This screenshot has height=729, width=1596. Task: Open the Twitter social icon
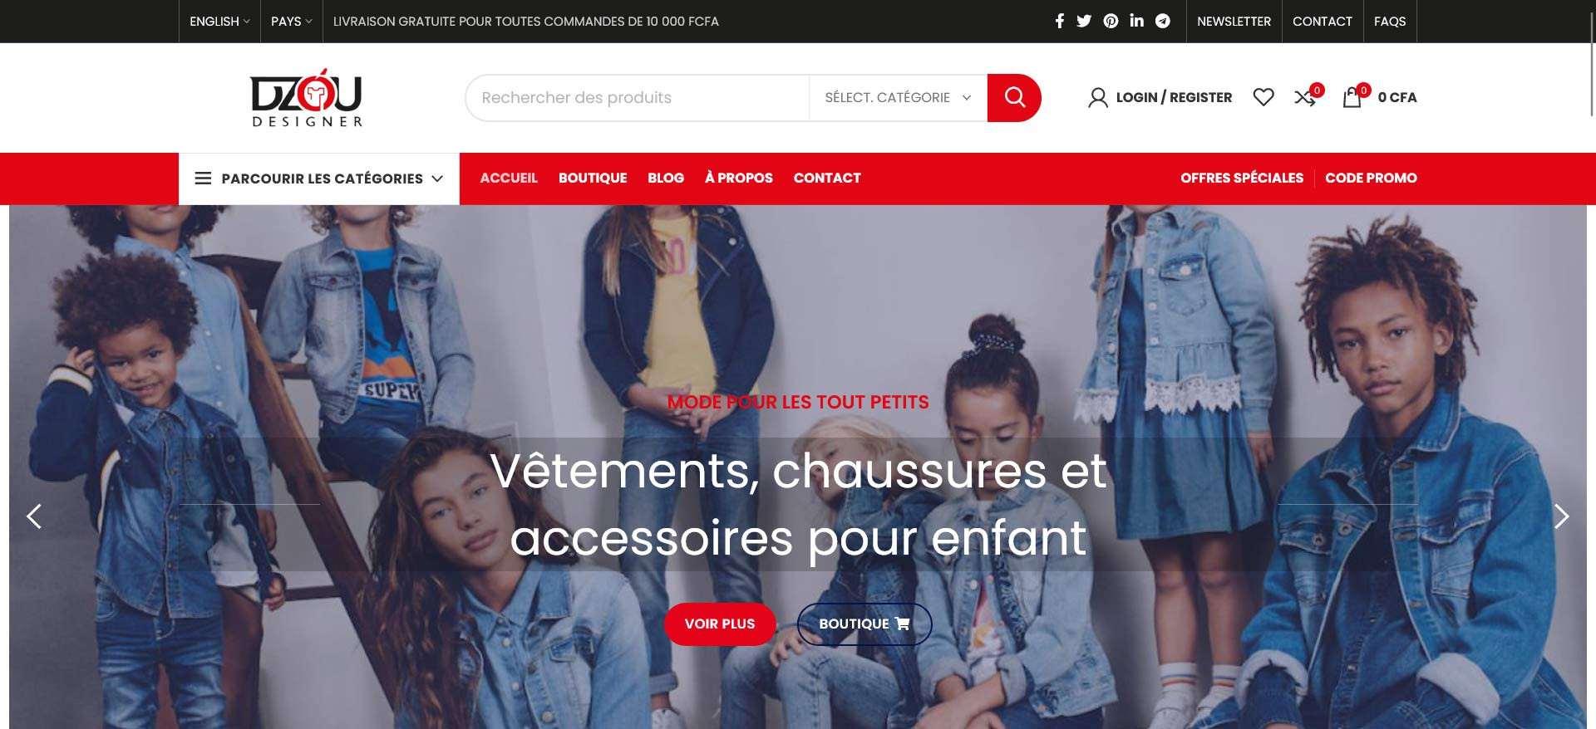(x=1084, y=21)
